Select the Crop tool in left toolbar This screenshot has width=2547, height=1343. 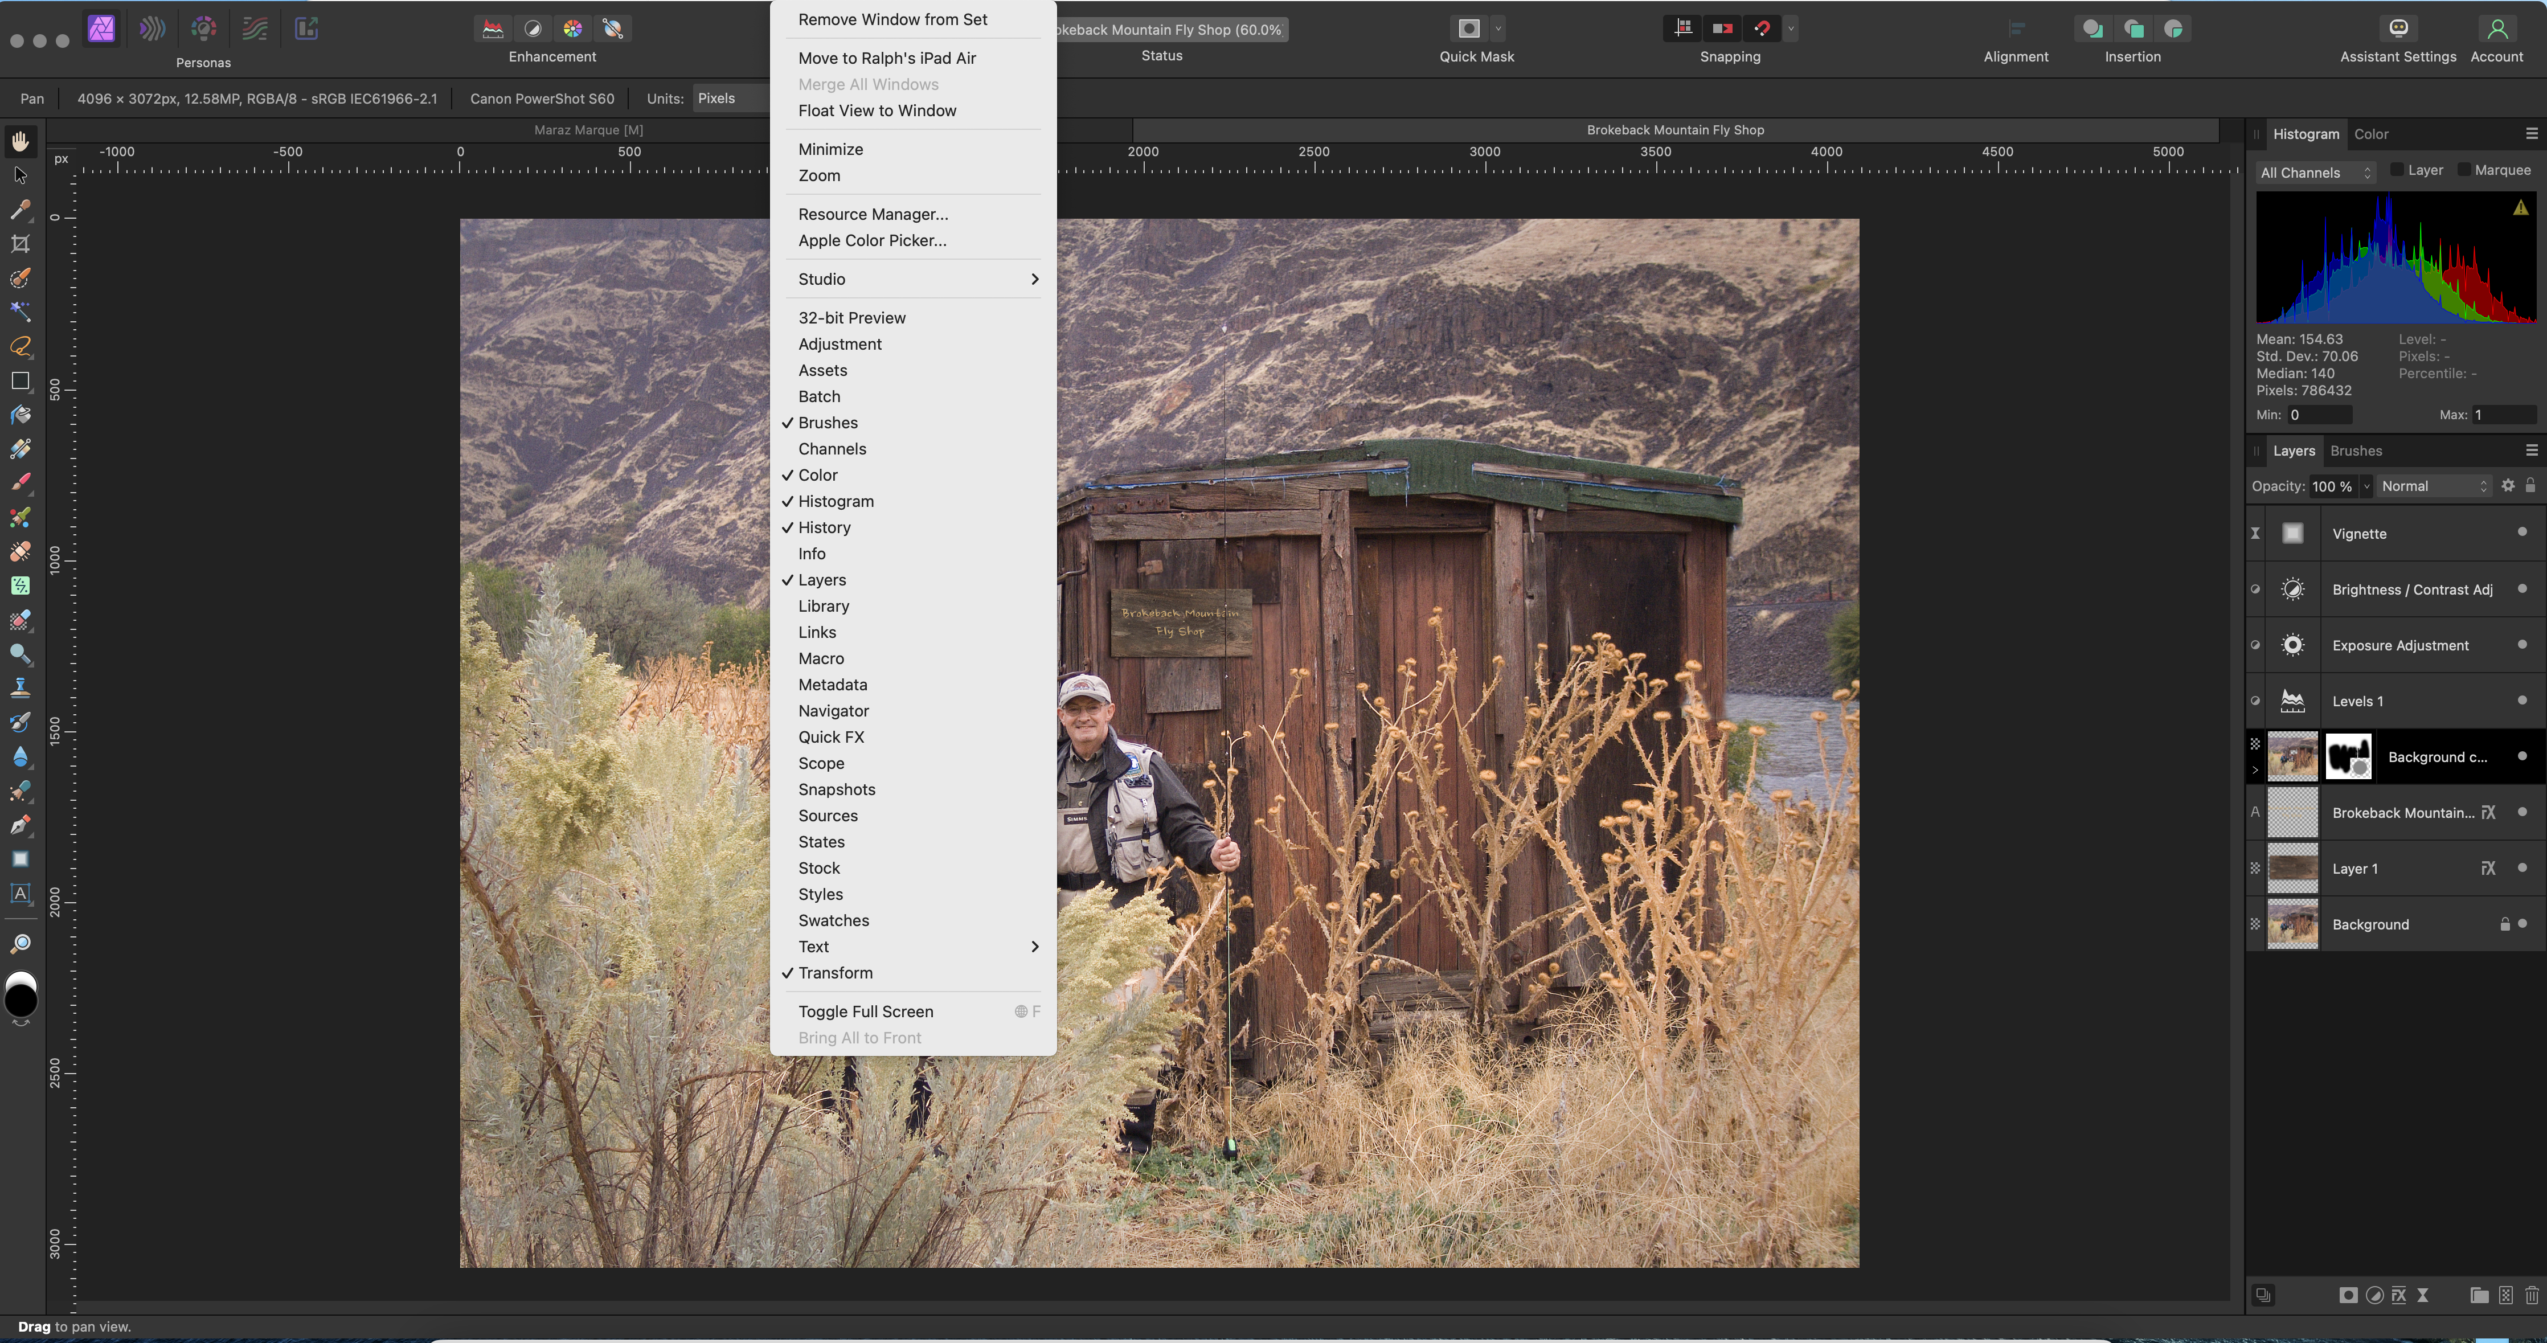click(20, 243)
